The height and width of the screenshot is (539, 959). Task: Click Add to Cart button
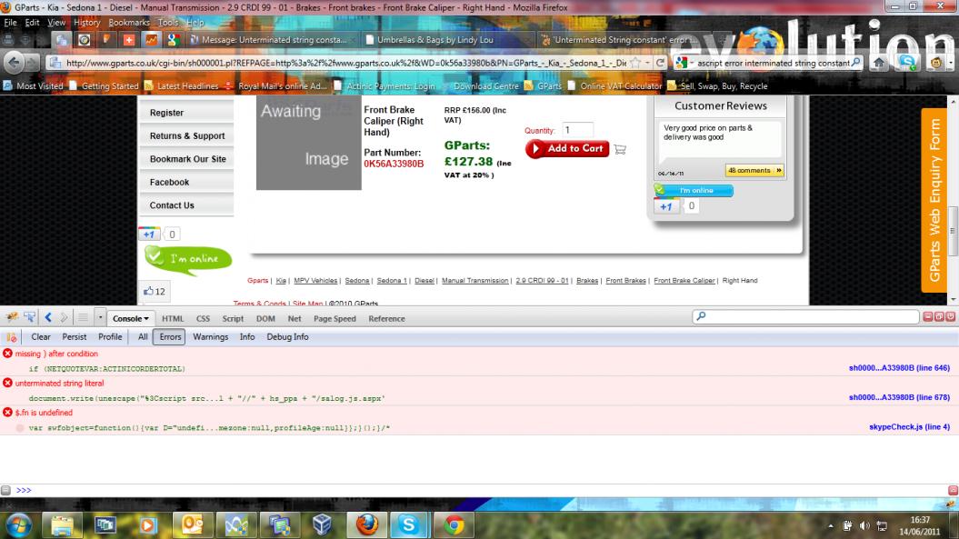point(567,149)
